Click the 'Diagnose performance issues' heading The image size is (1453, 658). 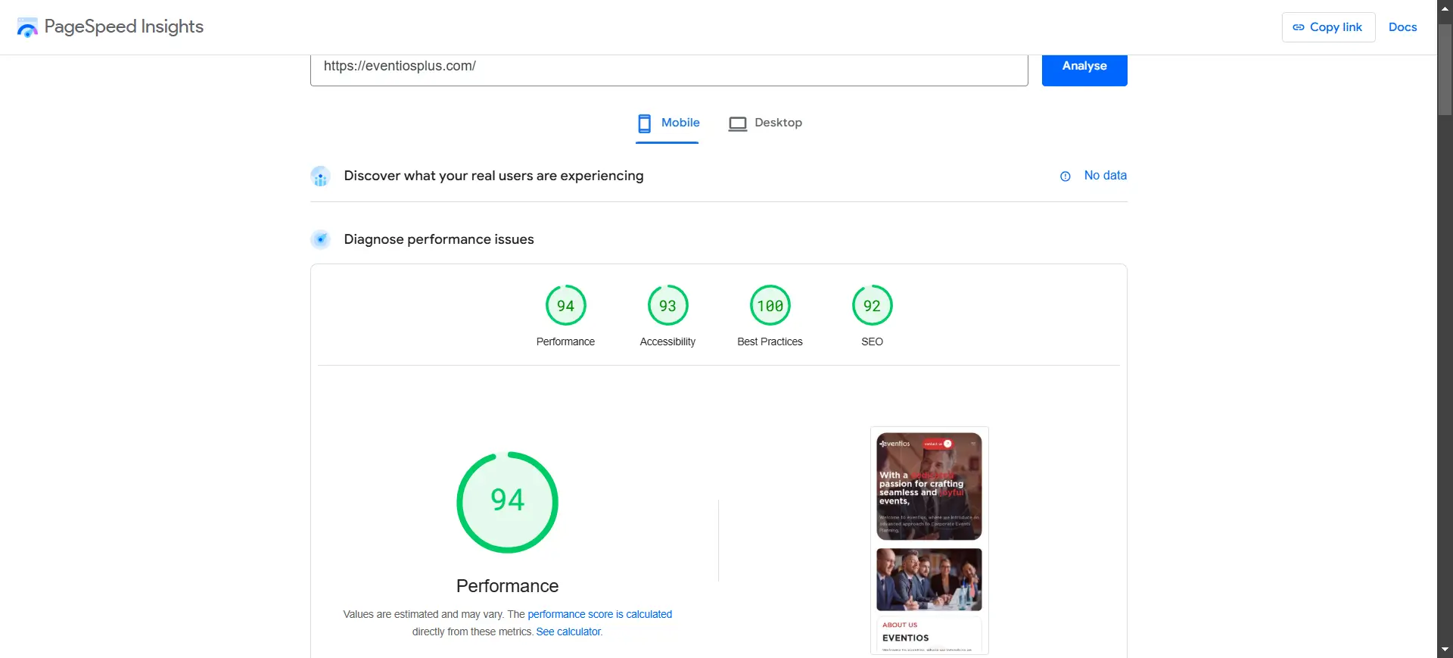439,239
